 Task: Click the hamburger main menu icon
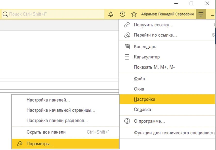201,14
